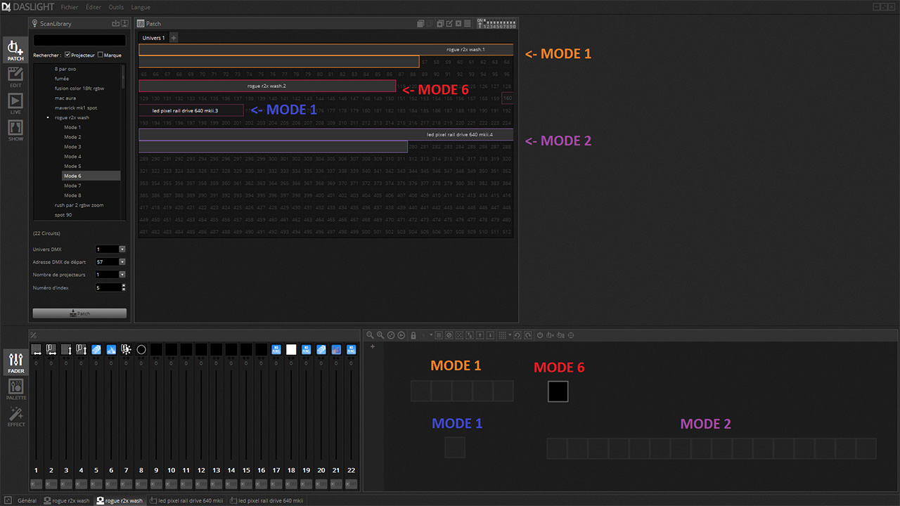Toggle the Marque checkbox

pyautogui.click(x=101, y=55)
